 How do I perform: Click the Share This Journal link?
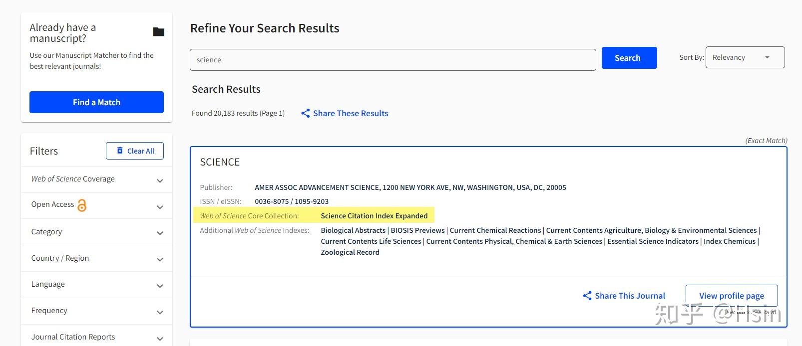[630, 296]
